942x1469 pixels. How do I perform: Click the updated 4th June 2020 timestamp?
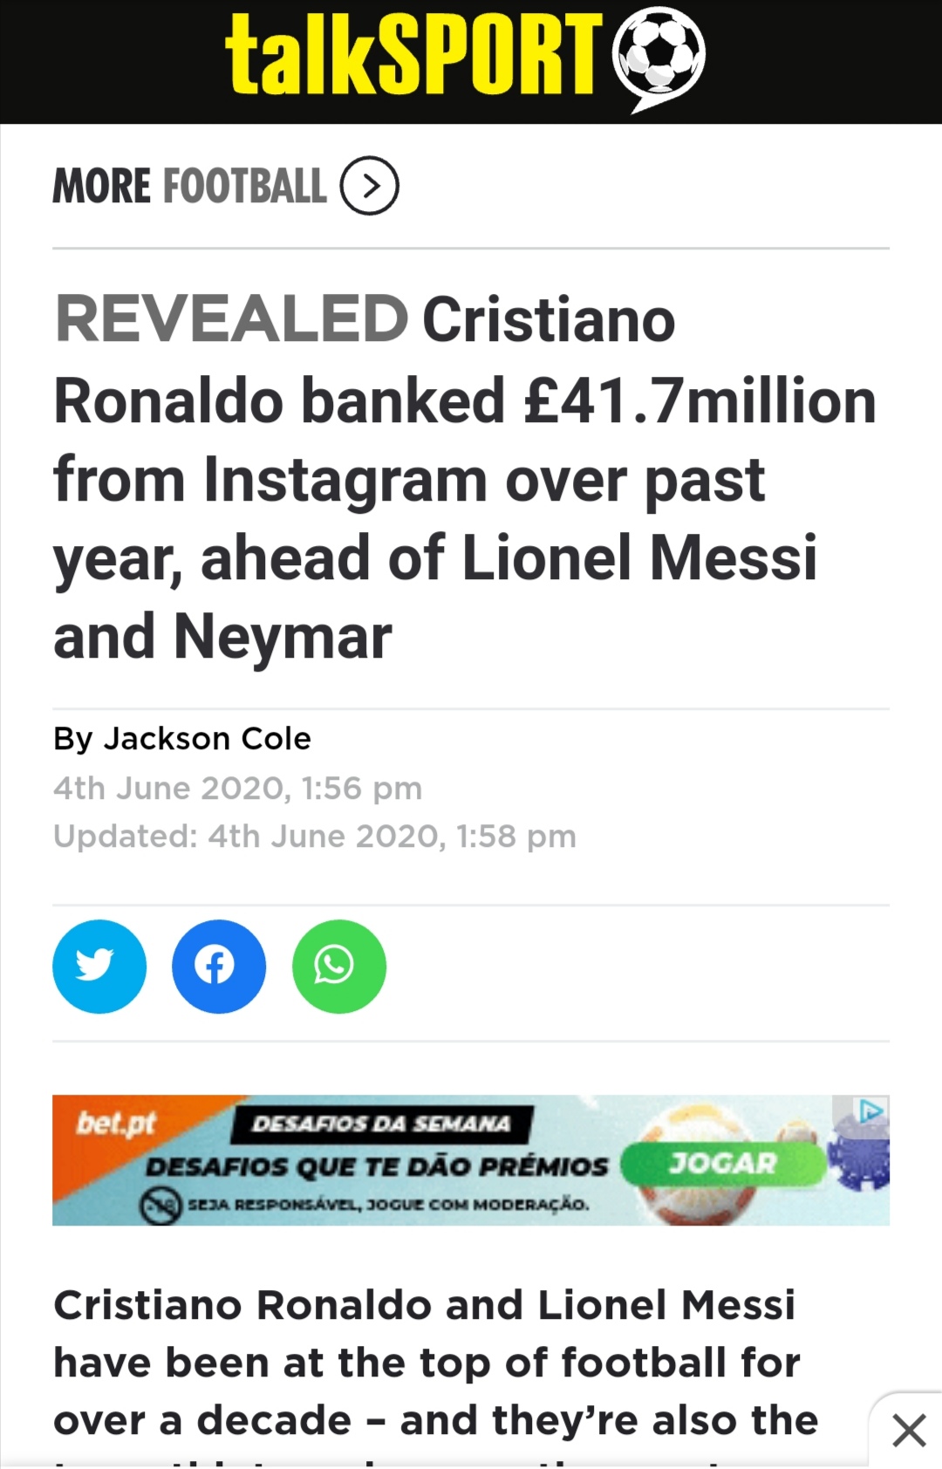pyautogui.click(x=315, y=837)
